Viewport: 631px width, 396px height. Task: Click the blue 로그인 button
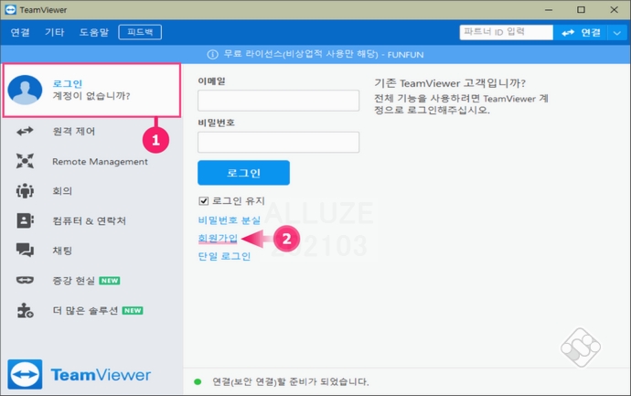point(243,173)
